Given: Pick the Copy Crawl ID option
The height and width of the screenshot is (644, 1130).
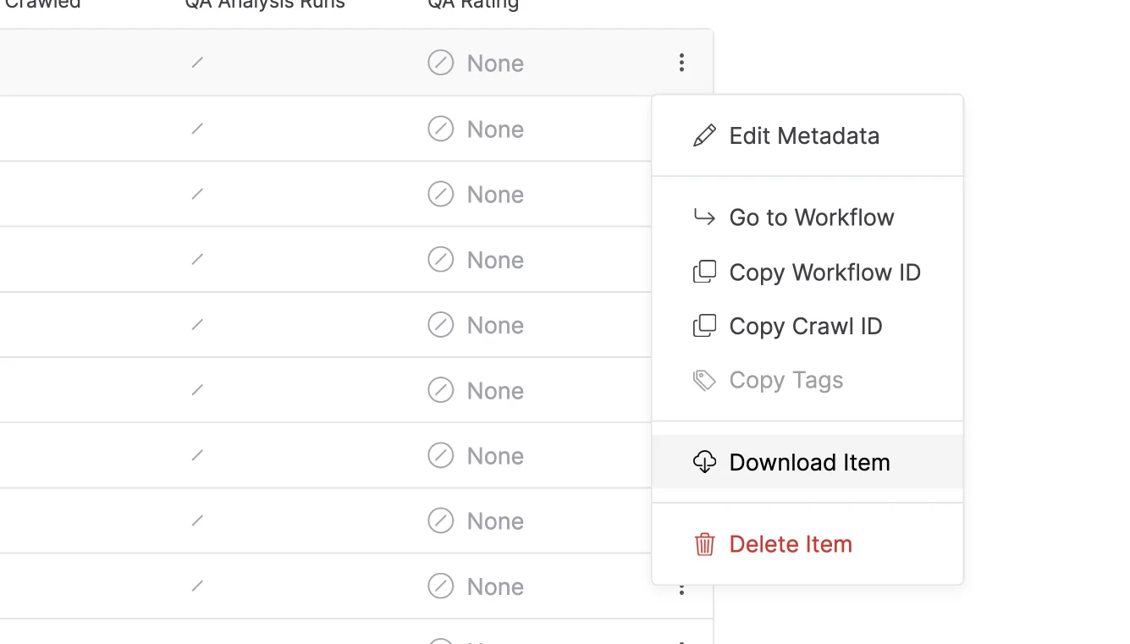Looking at the screenshot, I should pyautogui.click(x=808, y=327).
